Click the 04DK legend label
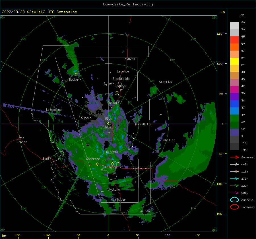Viewport: 256px width, 239px height. pyautogui.click(x=245, y=164)
